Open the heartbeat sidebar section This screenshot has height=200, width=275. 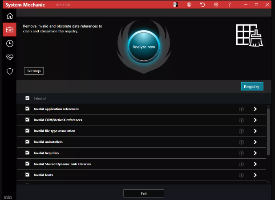pyautogui.click(x=10, y=57)
